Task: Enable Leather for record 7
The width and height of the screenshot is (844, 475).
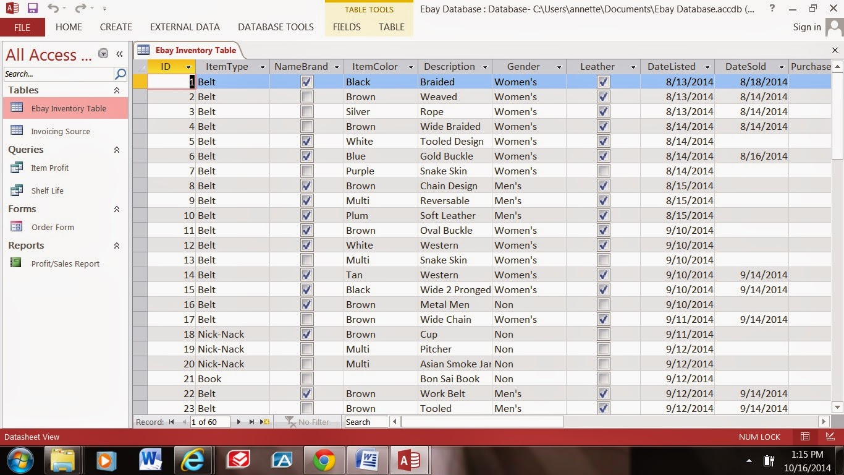Action: [x=603, y=171]
